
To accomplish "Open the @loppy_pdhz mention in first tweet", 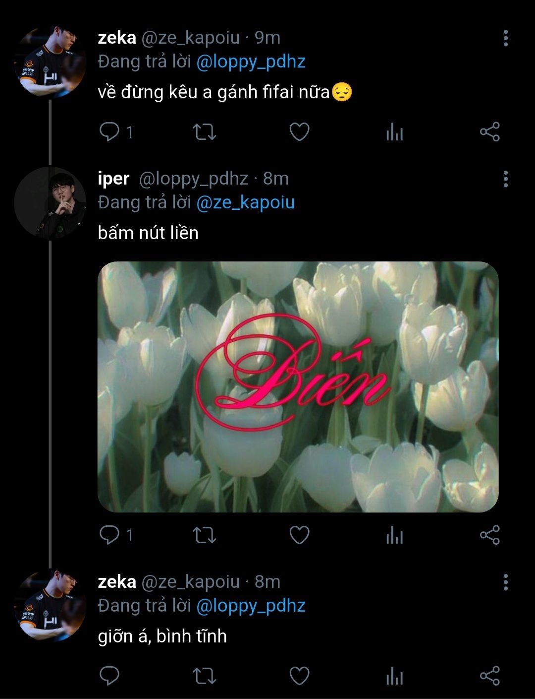I will click(x=251, y=62).
